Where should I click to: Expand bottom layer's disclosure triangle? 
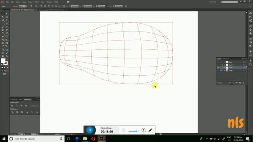(224, 71)
